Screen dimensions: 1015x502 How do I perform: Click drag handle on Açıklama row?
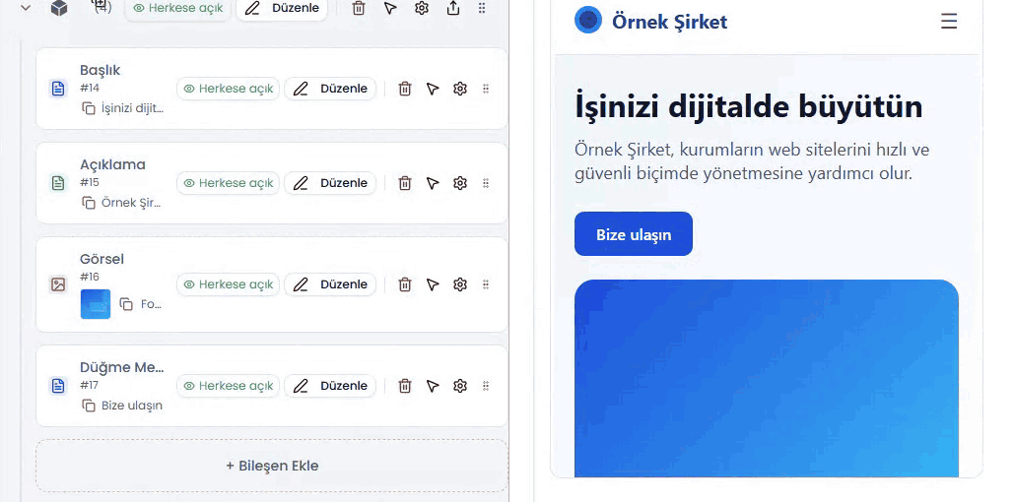pyautogui.click(x=486, y=183)
